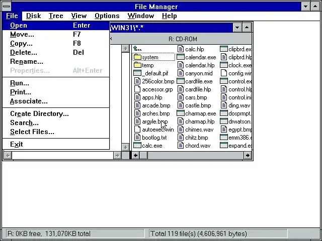Open the View menu
Image resolution: width=322 pixels, height=241 pixels.
(79, 16)
